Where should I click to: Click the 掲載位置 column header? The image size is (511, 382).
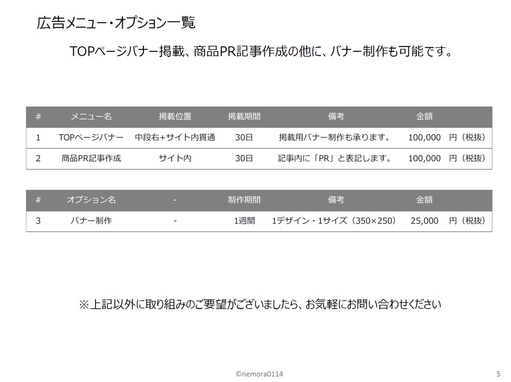175,117
